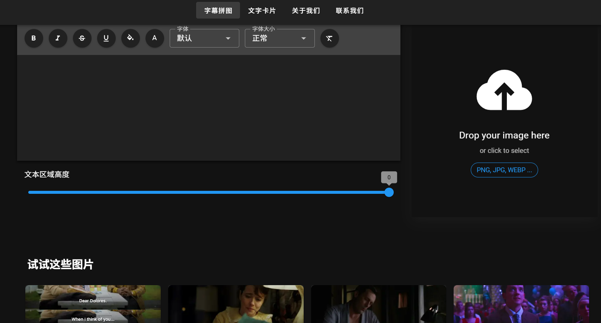Expand the 字体 font dropdown

[204, 38]
